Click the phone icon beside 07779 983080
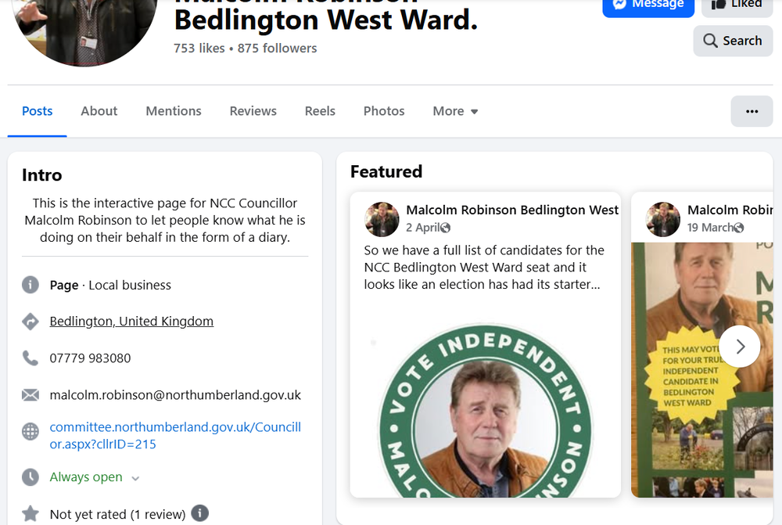Viewport: 782px width, 525px height. coord(30,358)
